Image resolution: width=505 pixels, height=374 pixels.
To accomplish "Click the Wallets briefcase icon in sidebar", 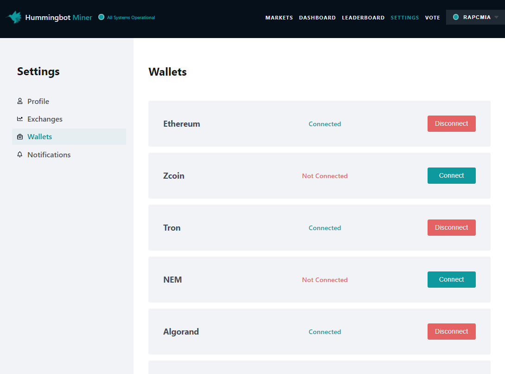I will tap(20, 136).
